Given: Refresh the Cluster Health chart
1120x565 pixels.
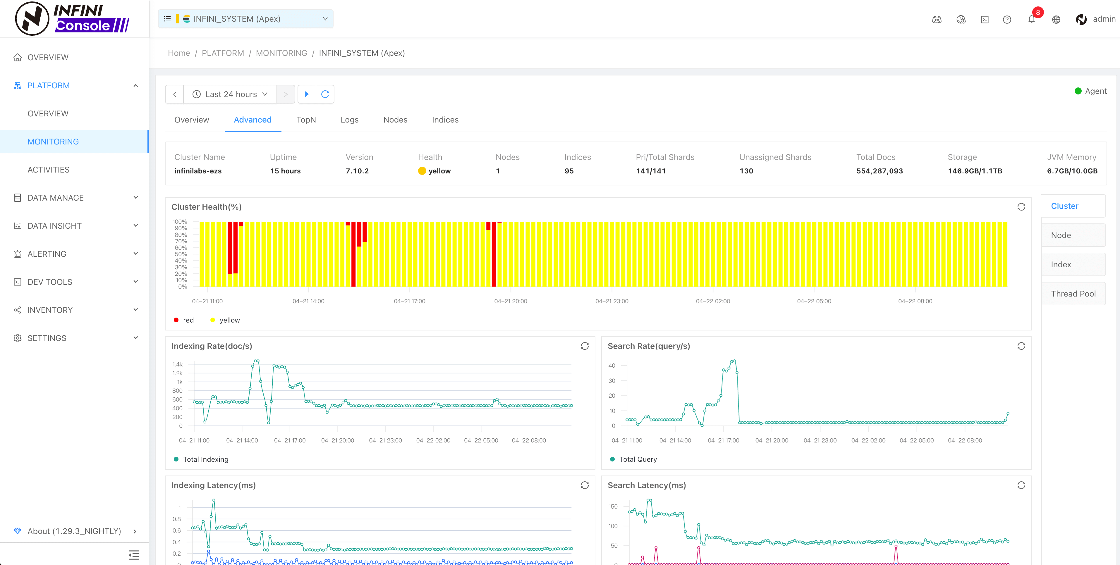Looking at the screenshot, I should (x=1021, y=207).
